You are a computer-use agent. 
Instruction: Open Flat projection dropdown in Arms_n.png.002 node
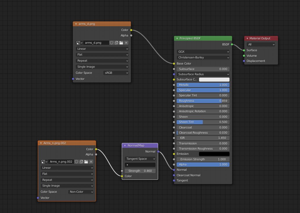tap(67, 174)
